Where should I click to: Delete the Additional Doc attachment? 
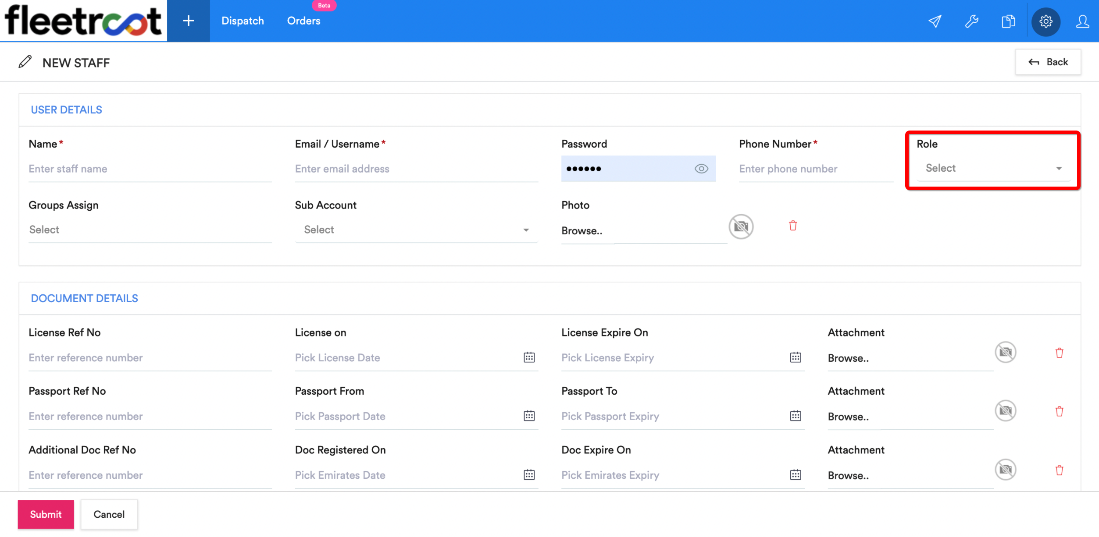click(x=1059, y=470)
